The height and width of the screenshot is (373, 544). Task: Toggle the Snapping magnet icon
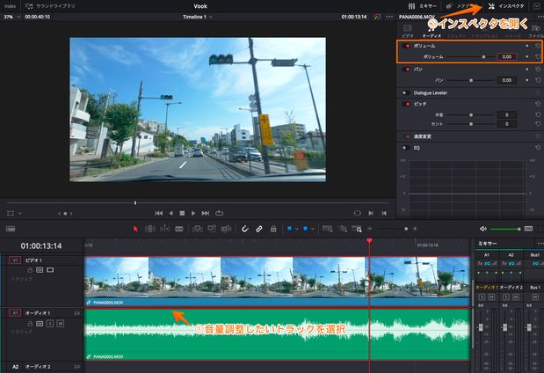[x=244, y=229]
